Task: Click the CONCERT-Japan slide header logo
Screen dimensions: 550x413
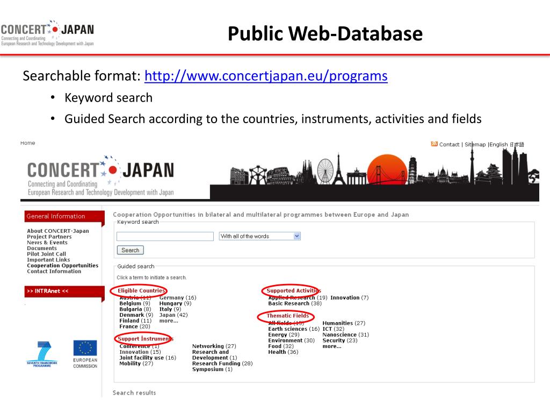Action: 47,33
